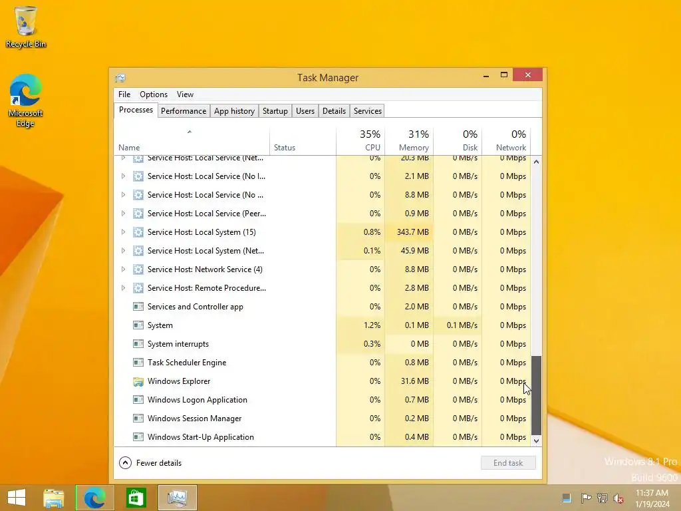Expand Service Host: Local Service (Peer... row
The width and height of the screenshot is (681, 511).
point(123,214)
